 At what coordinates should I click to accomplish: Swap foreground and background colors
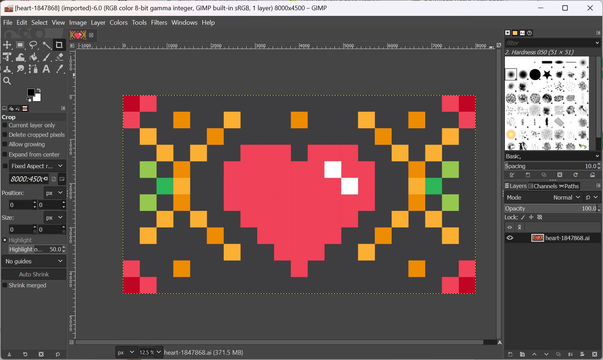39,90
